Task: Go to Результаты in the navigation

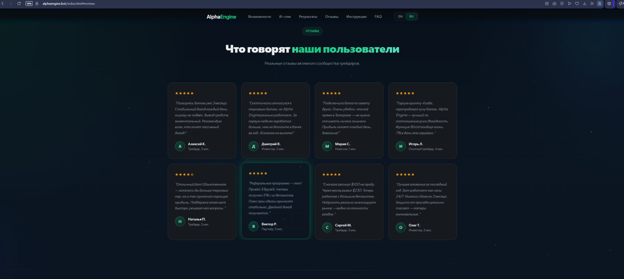Action: (x=308, y=17)
